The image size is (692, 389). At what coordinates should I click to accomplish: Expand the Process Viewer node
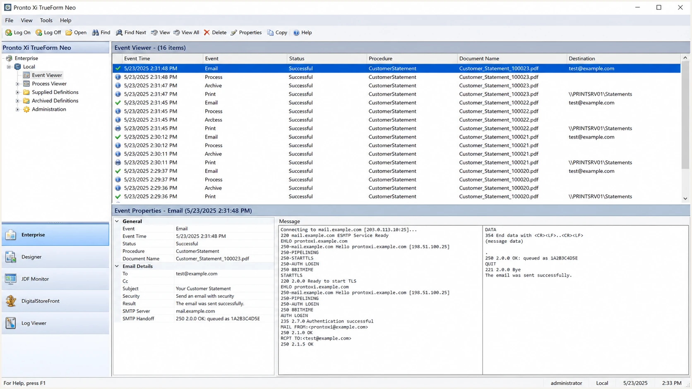(x=17, y=84)
